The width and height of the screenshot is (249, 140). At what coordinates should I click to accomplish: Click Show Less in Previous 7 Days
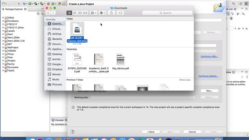[185, 80]
